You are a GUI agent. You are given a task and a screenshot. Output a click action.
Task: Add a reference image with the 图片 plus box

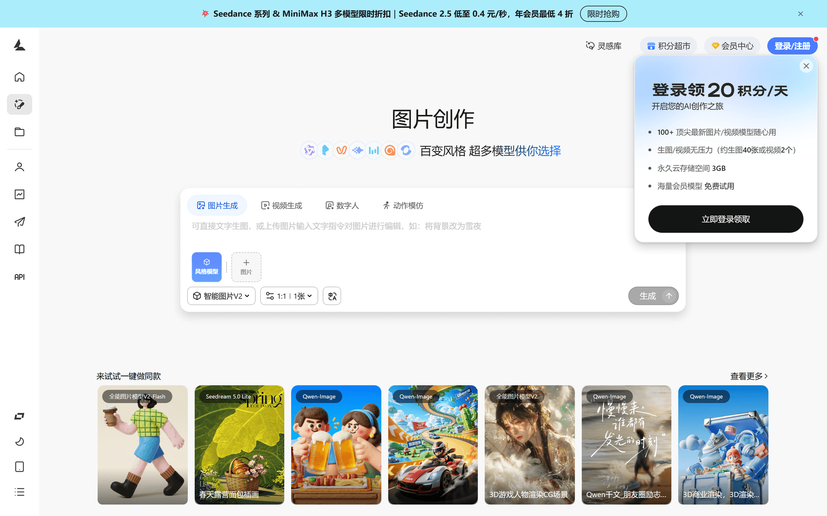coord(246,267)
